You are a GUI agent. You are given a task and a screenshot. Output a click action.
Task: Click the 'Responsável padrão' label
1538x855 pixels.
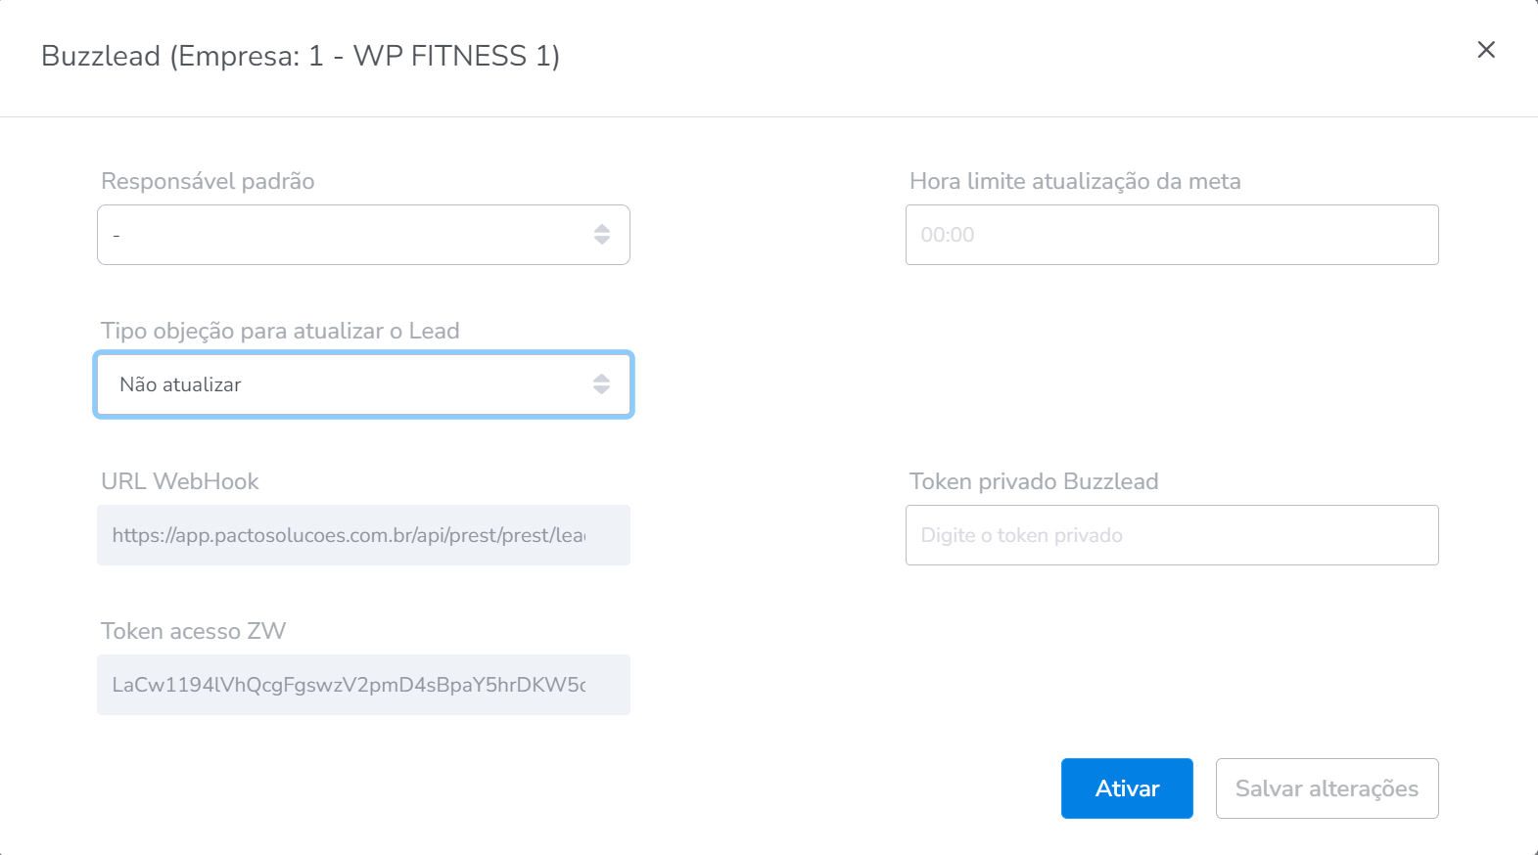[x=208, y=181]
